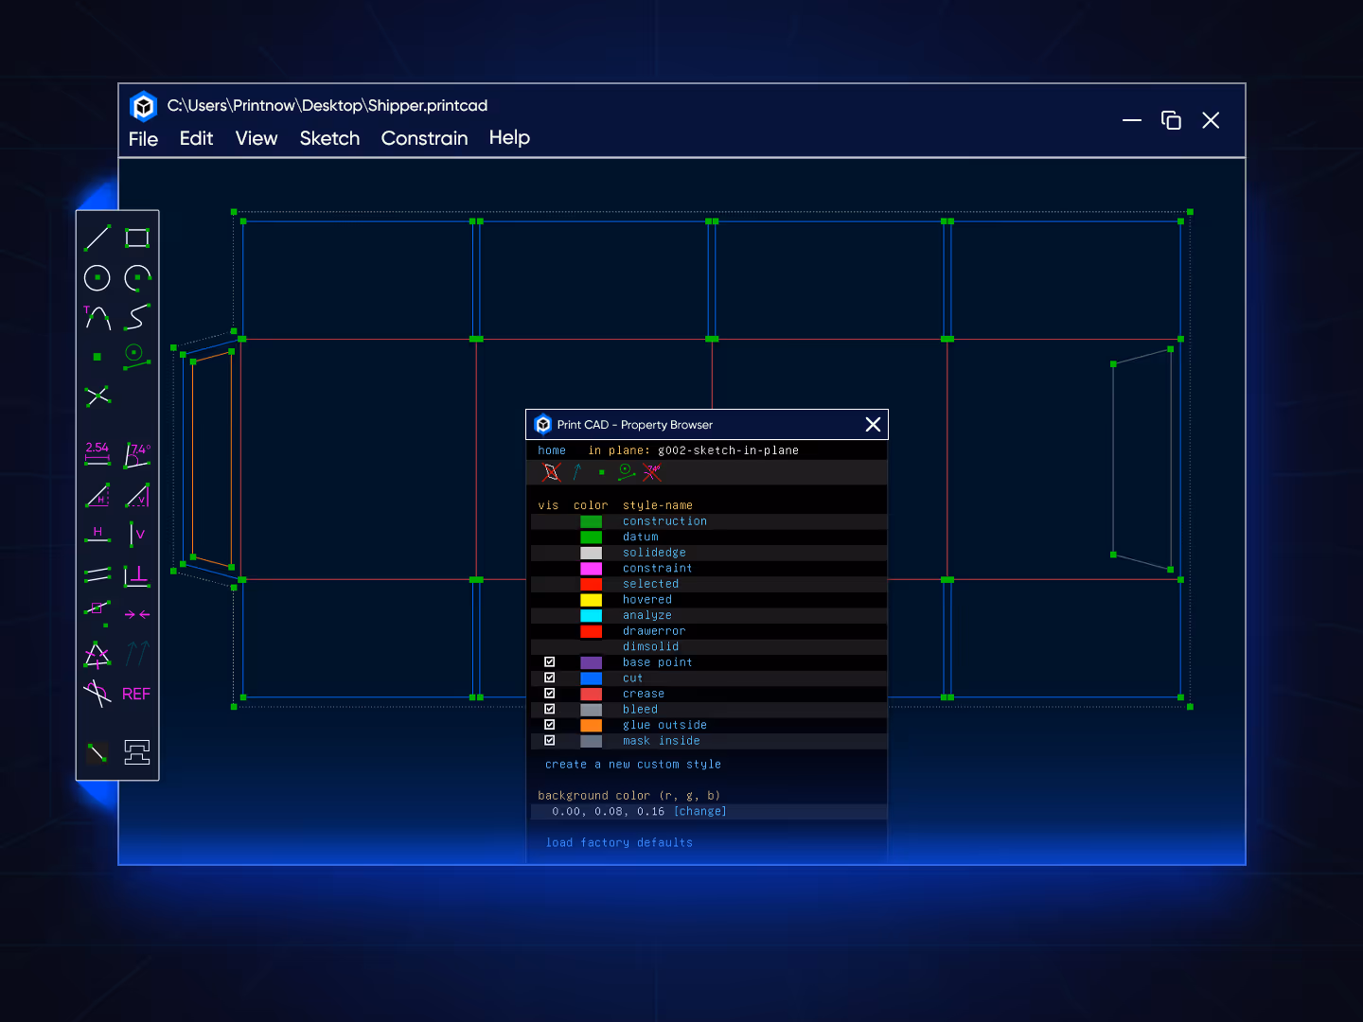This screenshot has width=1363, height=1022.
Task: Open the 2.54 linear dimension tool
Action: tap(97, 454)
